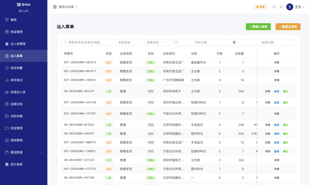Click the 结束日期 end date field
Screen dimensions: 310x185
[x=267, y=42]
